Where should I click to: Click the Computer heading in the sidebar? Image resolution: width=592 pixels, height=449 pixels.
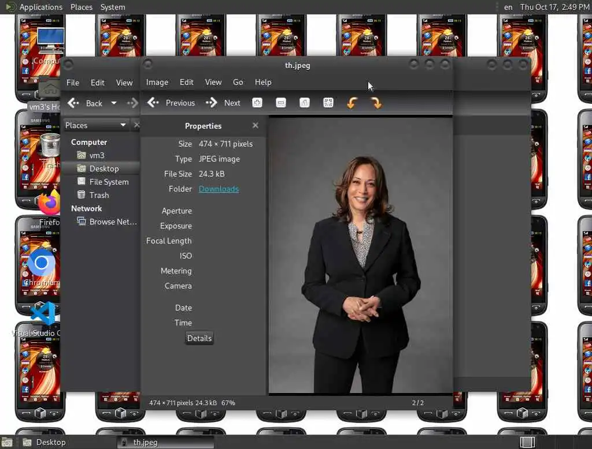pyautogui.click(x=89, y=142)
